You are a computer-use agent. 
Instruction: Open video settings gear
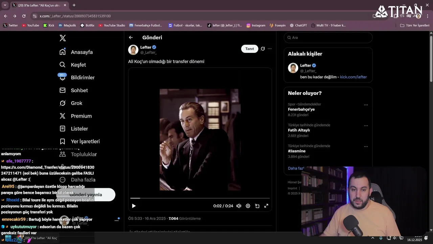(248, 206)
